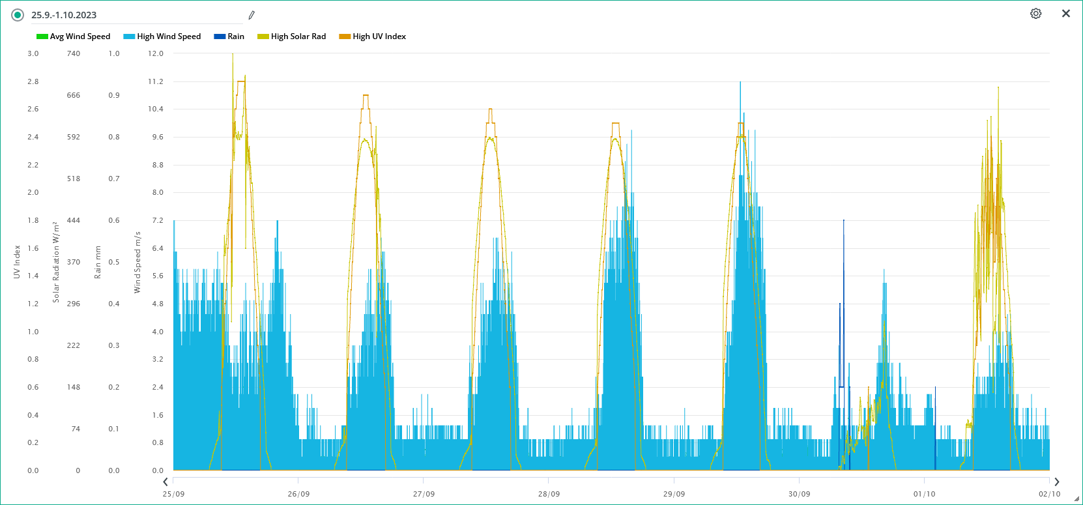Screen dimensions: 1083x505
Task: Click the yellow High Solar Rad swatch
Action: click(x=263, y=36)
